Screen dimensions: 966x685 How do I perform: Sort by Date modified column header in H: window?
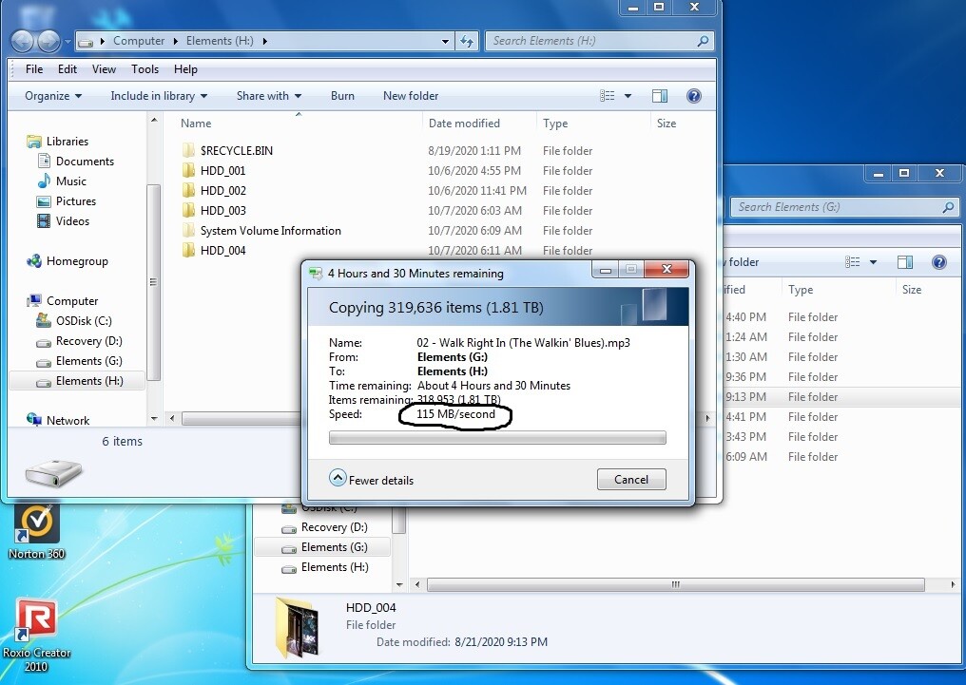point(464,124)
